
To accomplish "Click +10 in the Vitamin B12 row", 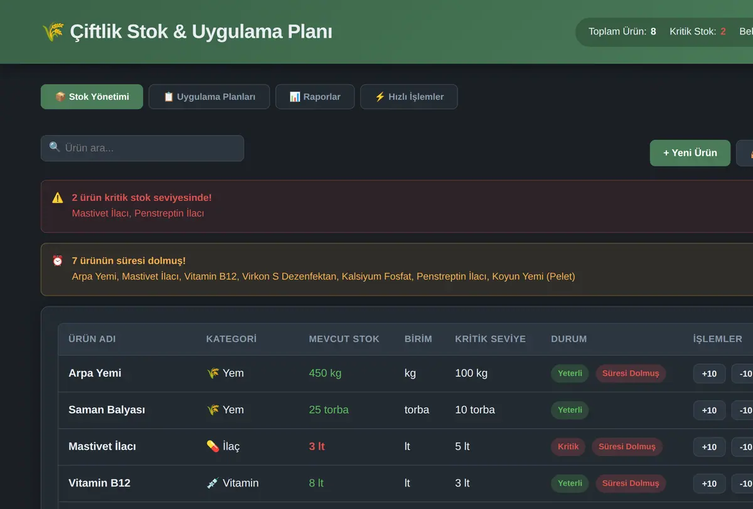I will [x=709, y=483].
